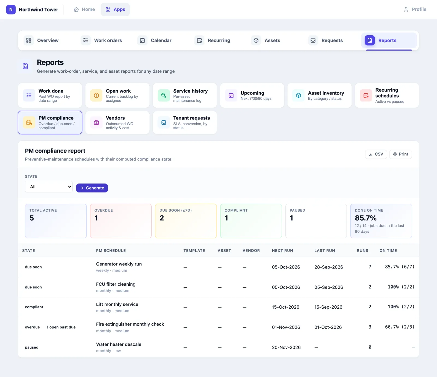The image size is (437, 377).
Task: Export report with CSV button
Action: [376, 154]
